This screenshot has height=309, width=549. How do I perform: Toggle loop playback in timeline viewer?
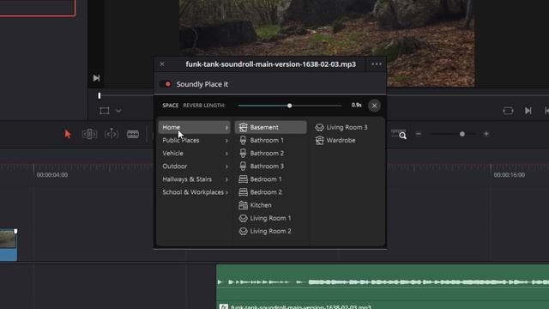coord(508,111)
